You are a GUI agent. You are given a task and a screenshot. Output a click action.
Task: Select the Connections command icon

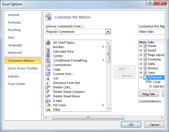coord(48,65)
